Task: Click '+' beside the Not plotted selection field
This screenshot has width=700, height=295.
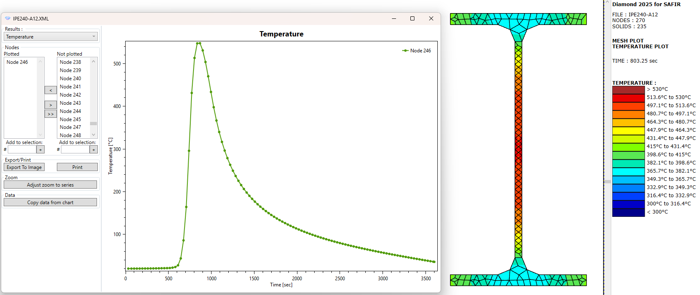Action: click(94, 150)
